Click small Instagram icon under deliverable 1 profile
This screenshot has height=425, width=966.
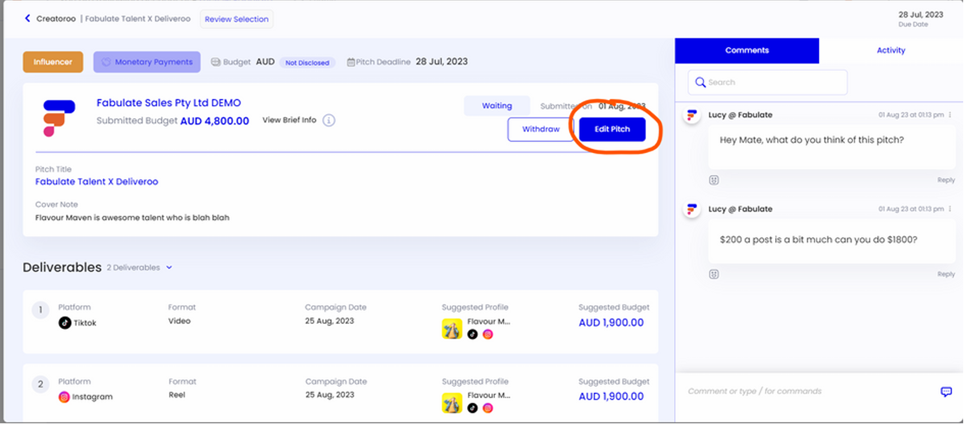(x=488, y=334)
